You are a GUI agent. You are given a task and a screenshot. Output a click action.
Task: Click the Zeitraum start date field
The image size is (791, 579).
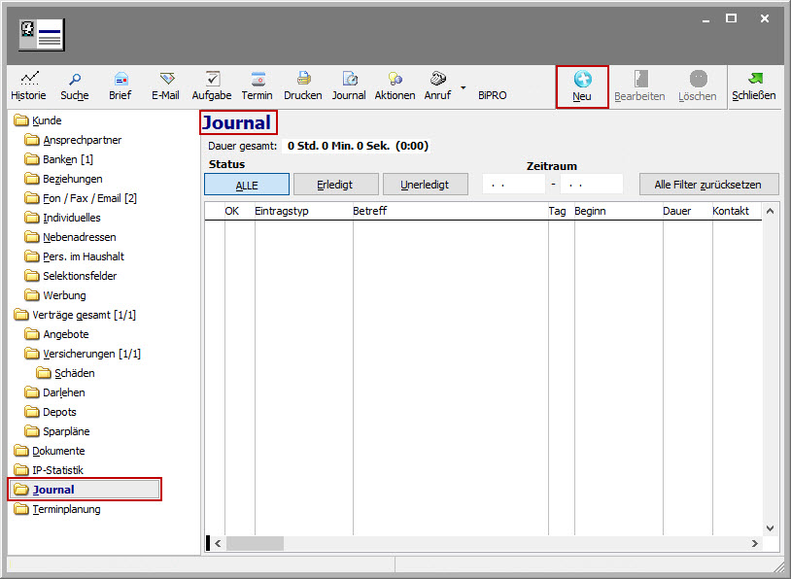(x=514, y=185)
